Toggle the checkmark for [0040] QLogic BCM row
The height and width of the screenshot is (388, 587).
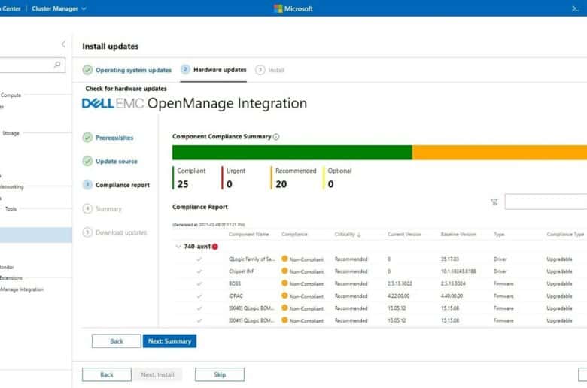tap(199, 308)
